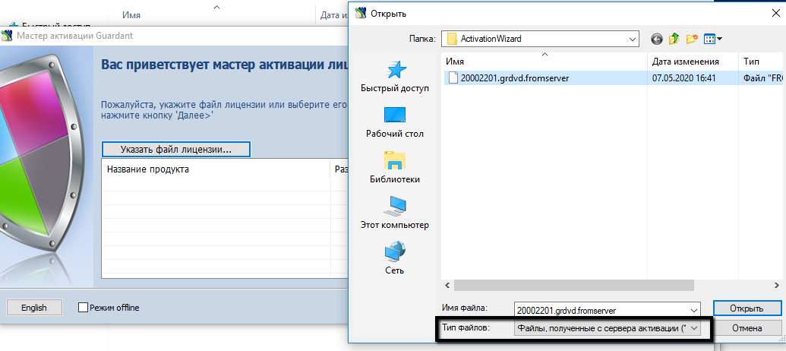Click the Guardant icon in Открыть title bar
Screen dimensions: 786x351
coord(361,14)
